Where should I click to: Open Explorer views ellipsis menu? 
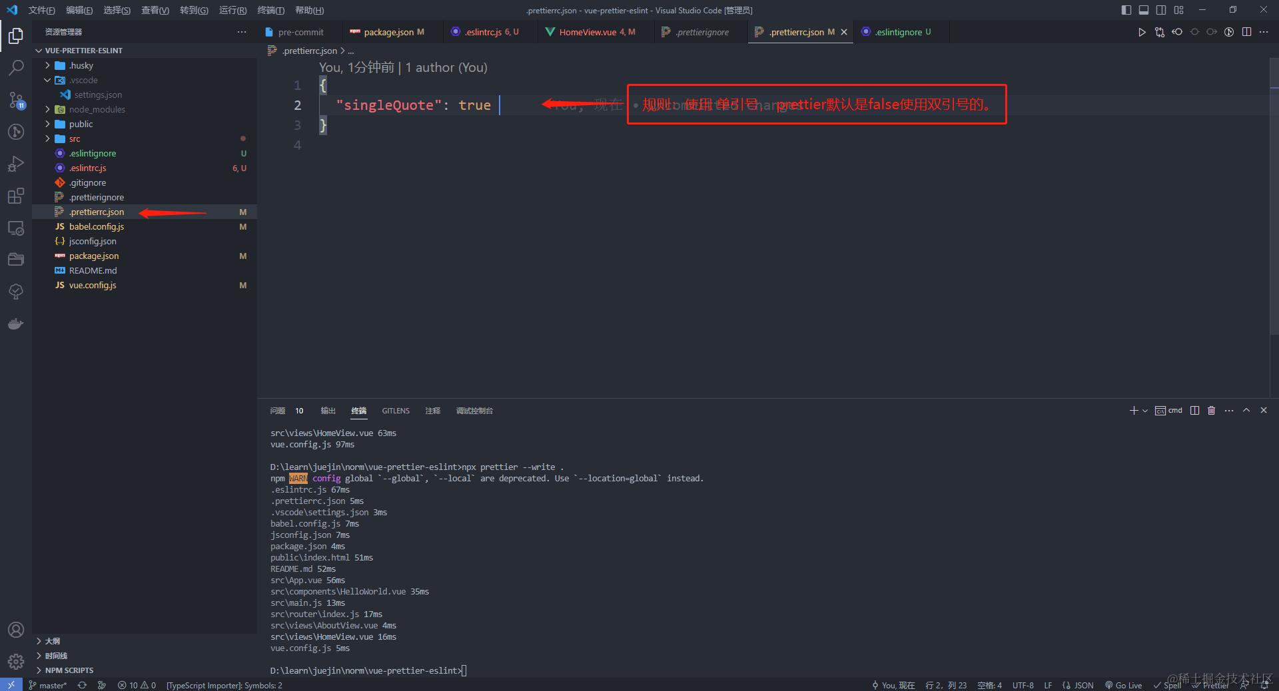(241, 32)
